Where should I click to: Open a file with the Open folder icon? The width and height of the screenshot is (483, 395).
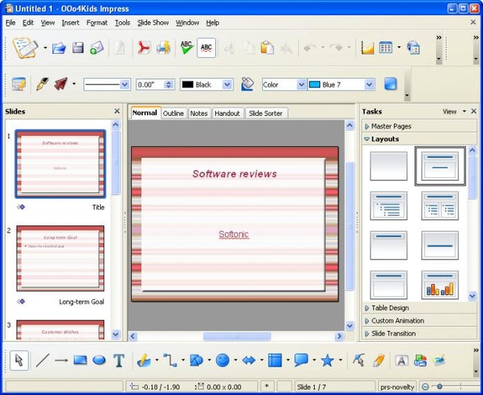[x=59, y=48]
